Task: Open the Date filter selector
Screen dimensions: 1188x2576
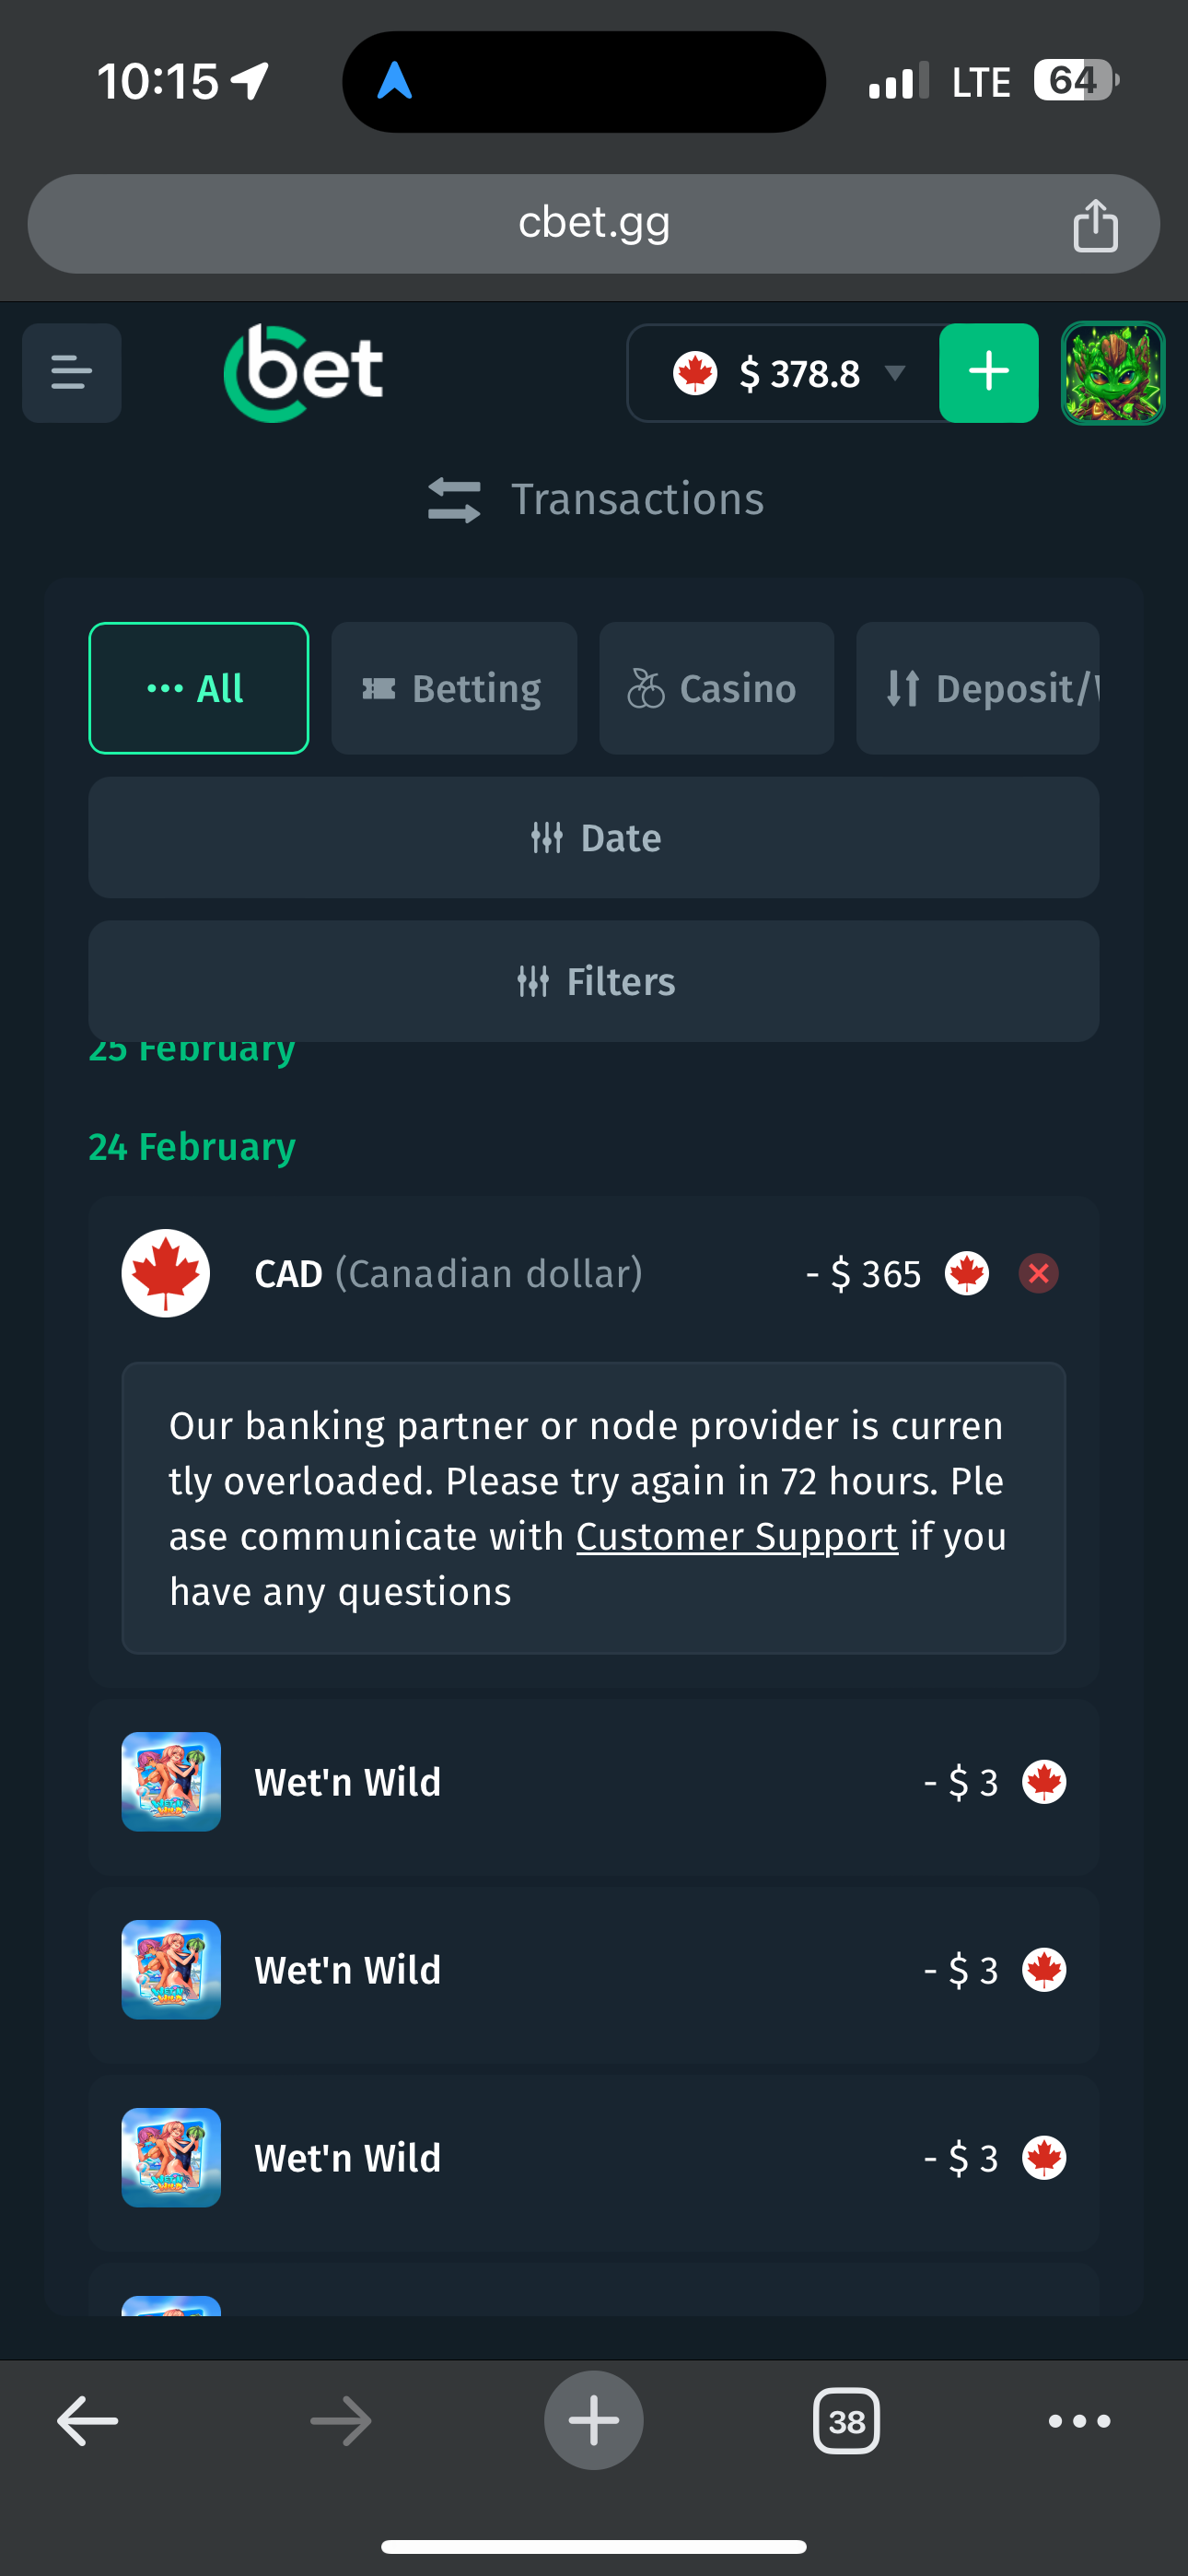Action: [x=594, y=838]
